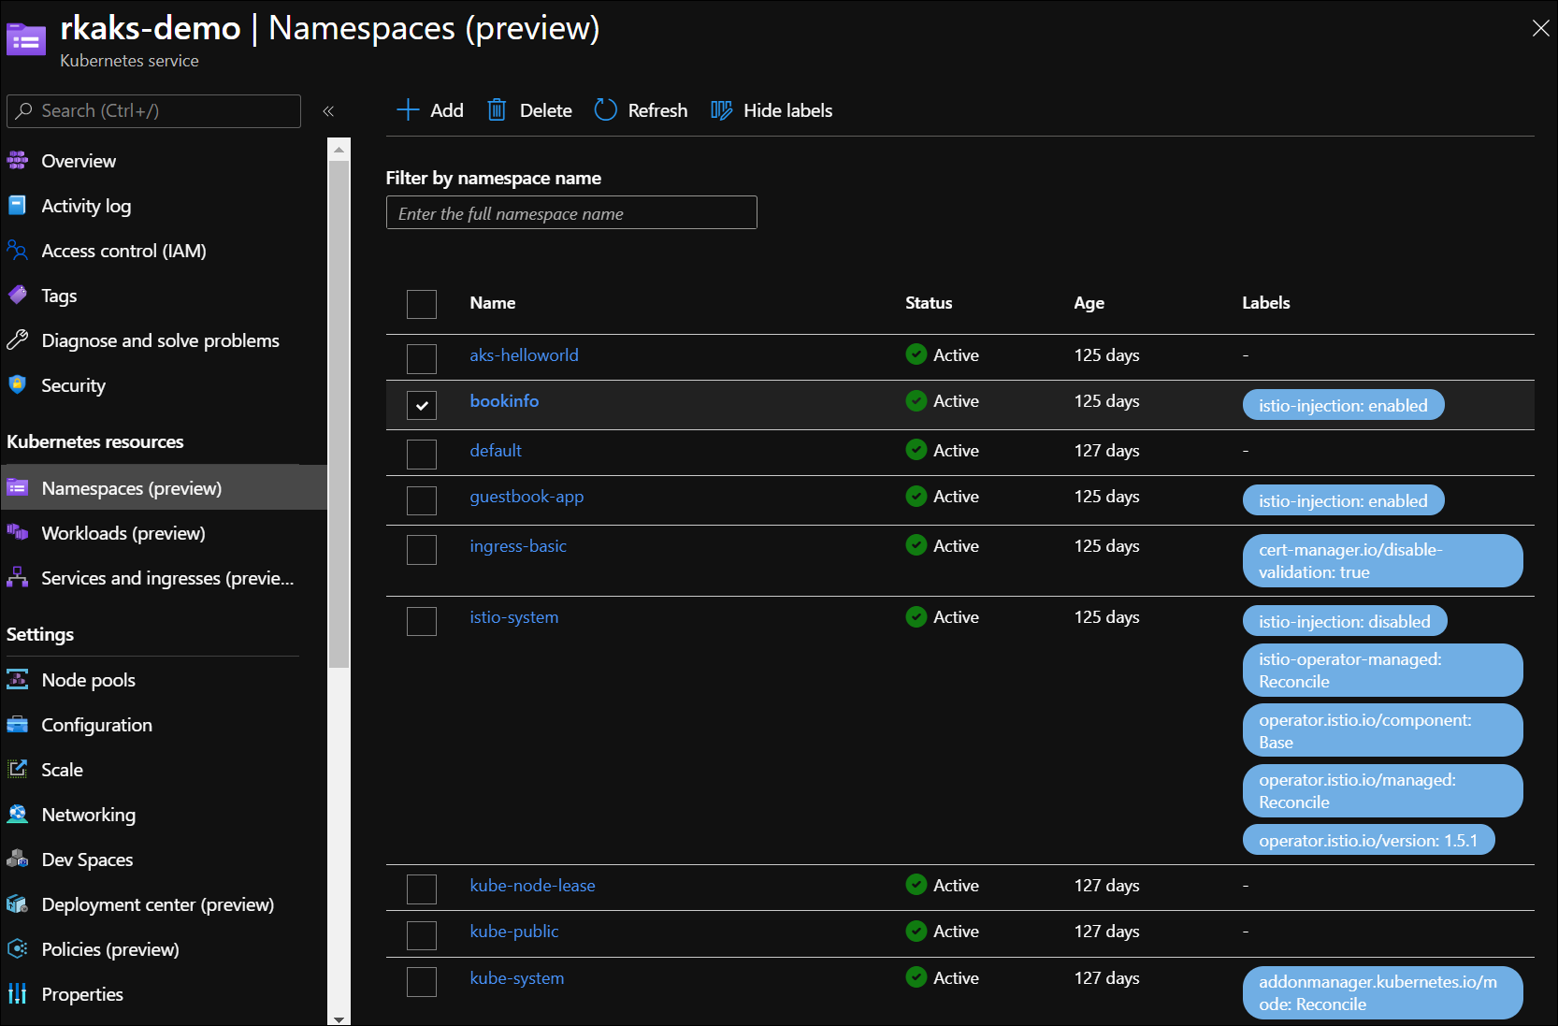Collapse the sidebar with double chevron
Viewport: 1558px width, 1026px height.
click(328, 111)
